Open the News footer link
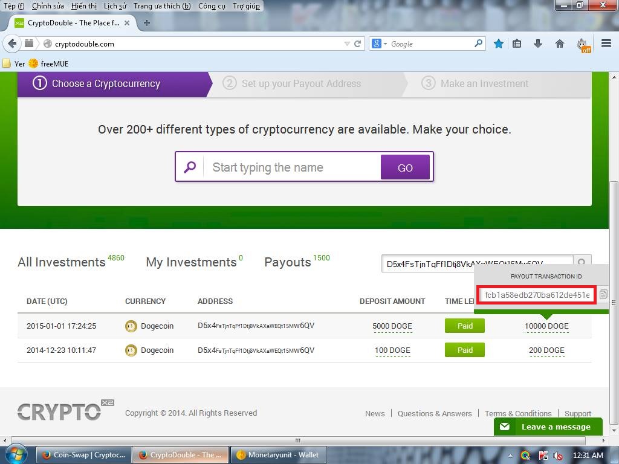This screenshot has width=619, height=464. point(375,413)
